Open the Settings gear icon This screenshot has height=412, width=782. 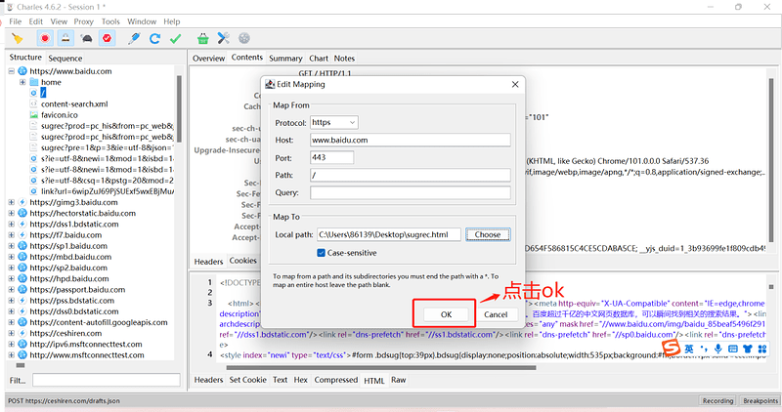(243, 38)
